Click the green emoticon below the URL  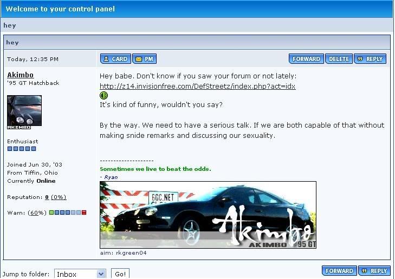104,95
